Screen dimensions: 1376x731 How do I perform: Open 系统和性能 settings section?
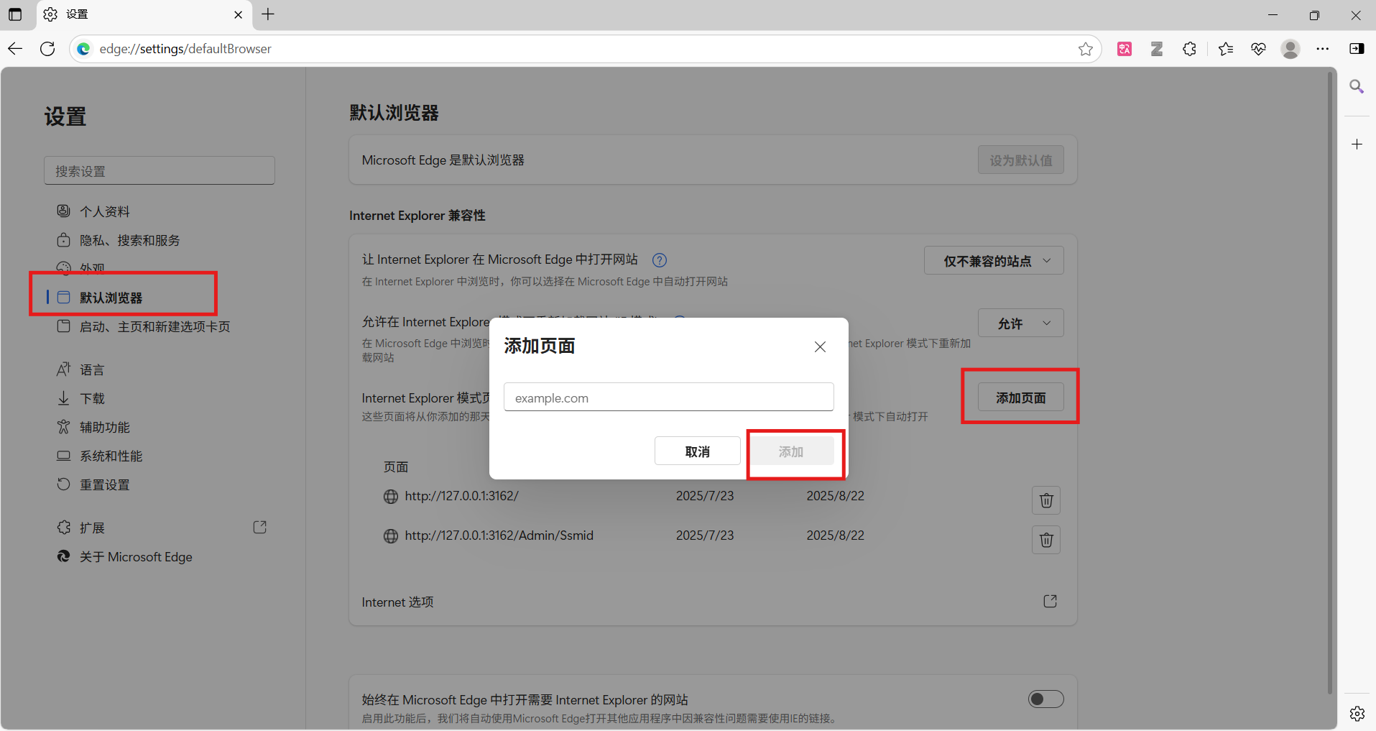(111, 456)
